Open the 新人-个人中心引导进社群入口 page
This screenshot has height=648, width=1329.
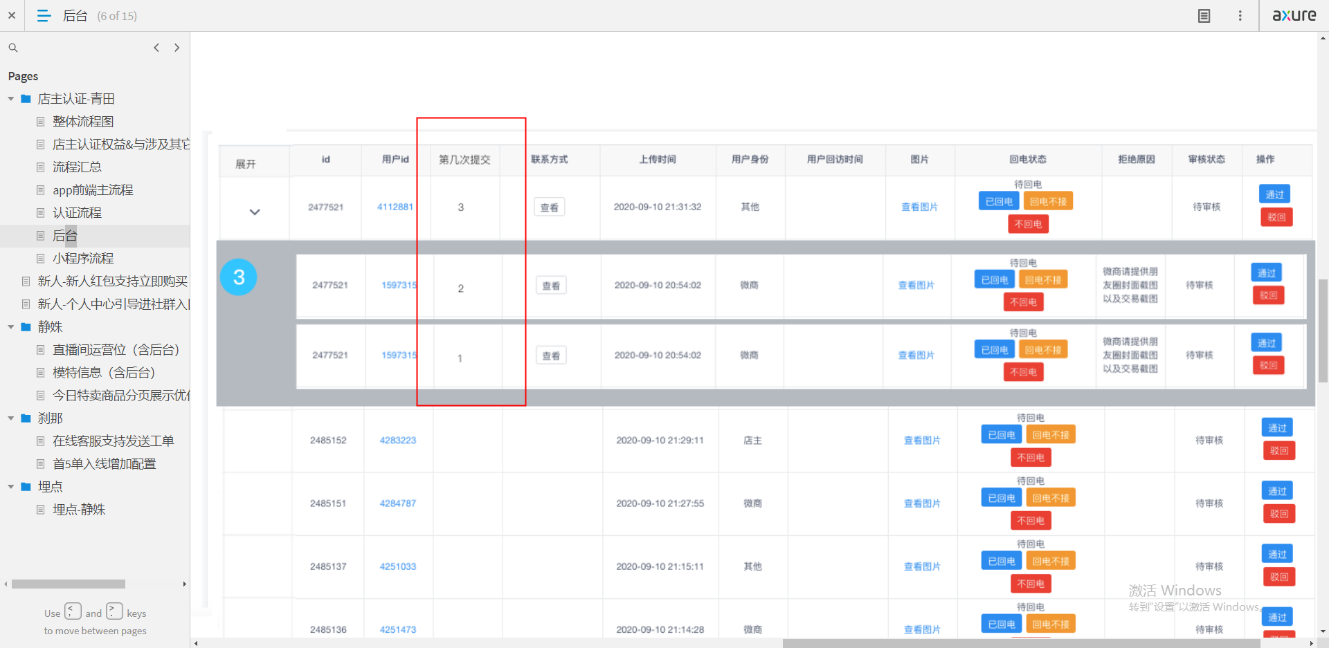pos(114,304)
